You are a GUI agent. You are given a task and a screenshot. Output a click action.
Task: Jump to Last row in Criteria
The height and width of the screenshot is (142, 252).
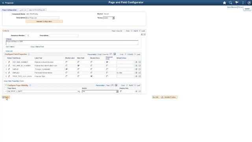(143, 31)
